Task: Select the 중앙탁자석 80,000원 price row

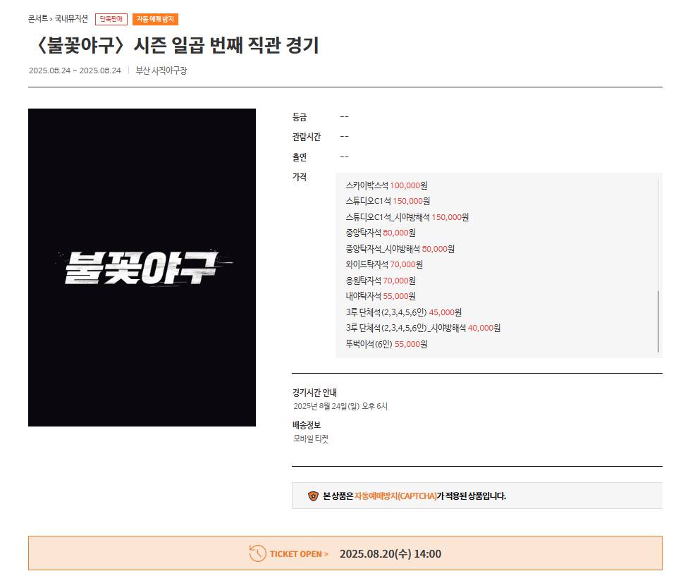Action: 380,233
